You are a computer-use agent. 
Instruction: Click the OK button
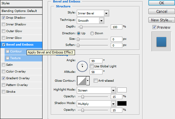(162, 3)
